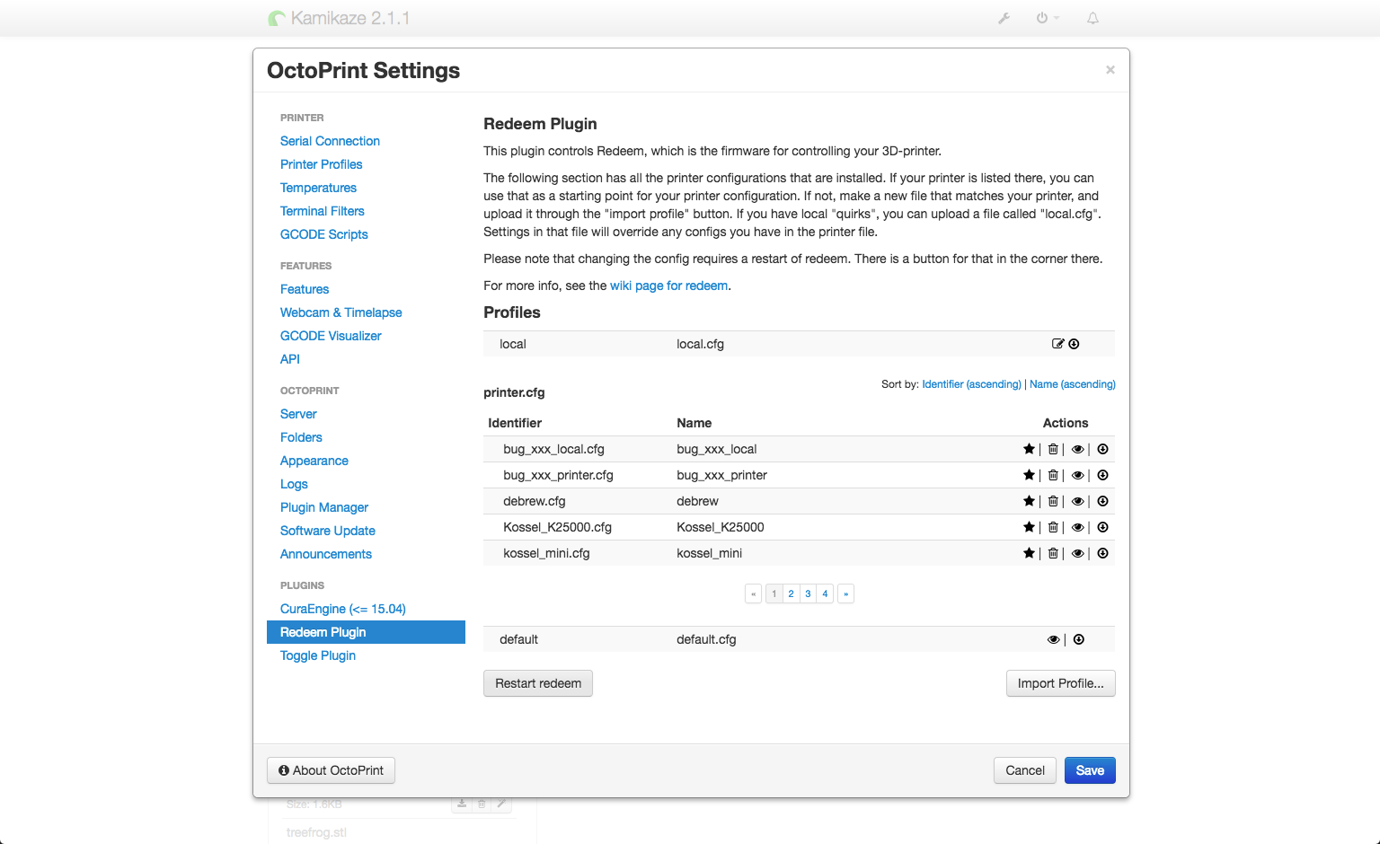Cancel the settings dialog

[x=1025, y=770]
